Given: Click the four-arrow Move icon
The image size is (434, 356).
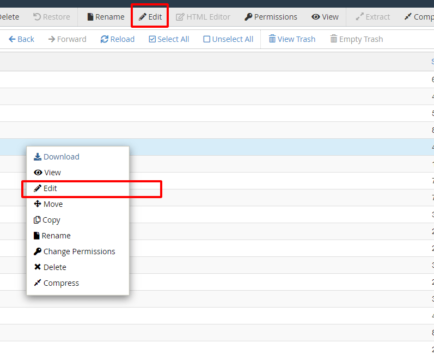Looking at the screenshot, I should [x=38, y=204].
